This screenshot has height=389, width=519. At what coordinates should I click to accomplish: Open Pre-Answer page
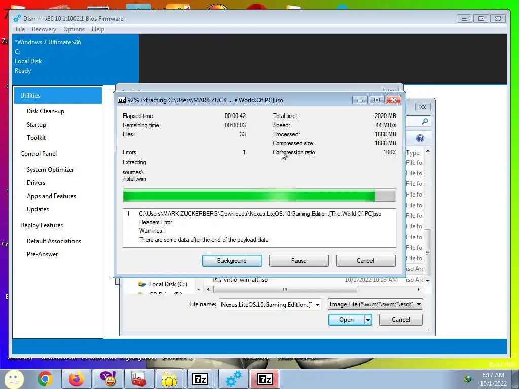43,254
